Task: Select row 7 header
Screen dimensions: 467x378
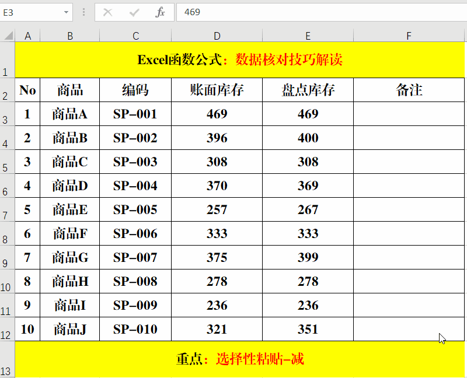Action: pos(7,209)
